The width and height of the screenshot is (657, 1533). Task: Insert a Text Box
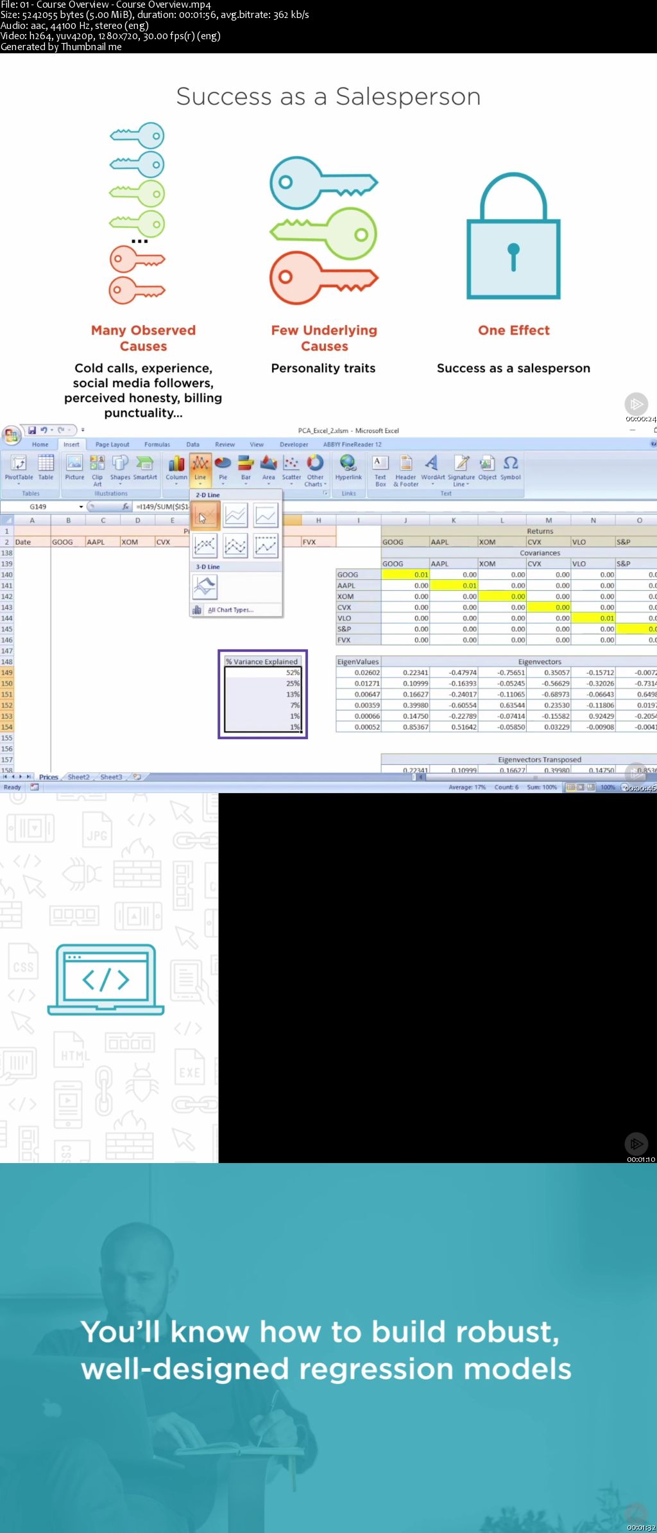(x=380, y=471)
